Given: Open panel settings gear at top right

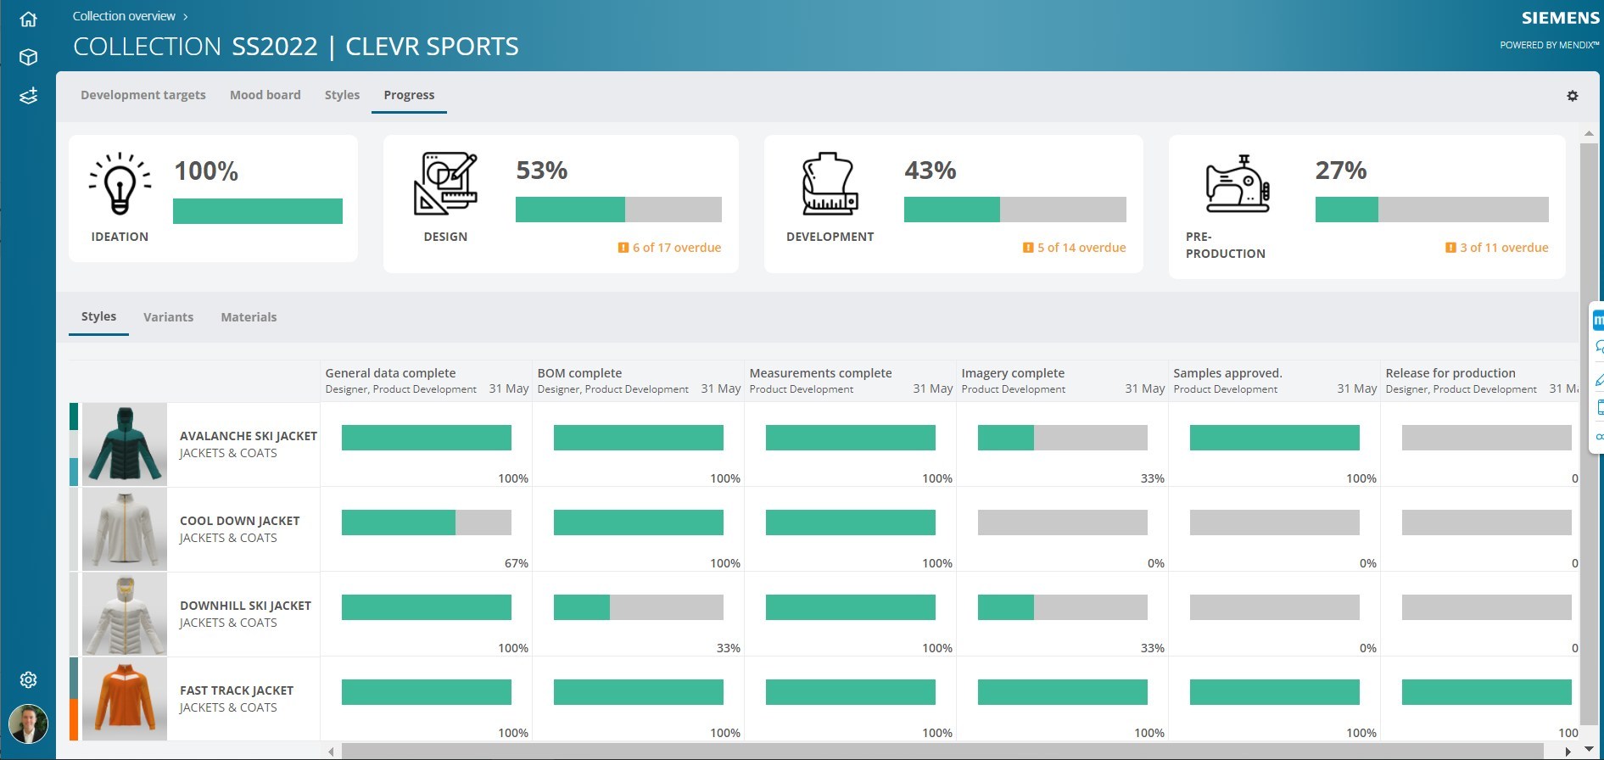Looking at the screenshot, I should pyautogui.click(x=1572, y=96).
